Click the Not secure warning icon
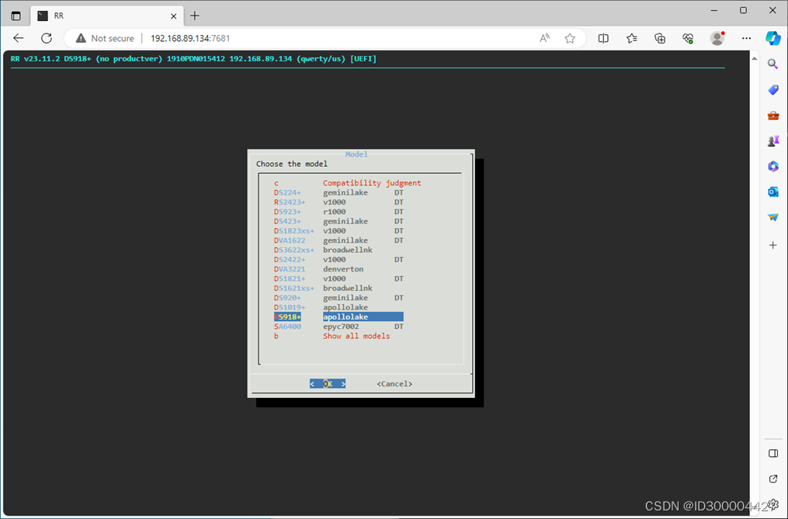The image size is (788, 519). pyautogui.click(x=81, y=38)
